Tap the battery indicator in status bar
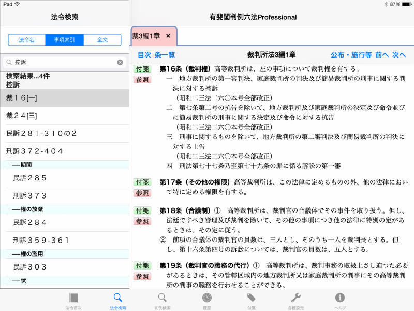Screen dimensions: 414x311 406,4
